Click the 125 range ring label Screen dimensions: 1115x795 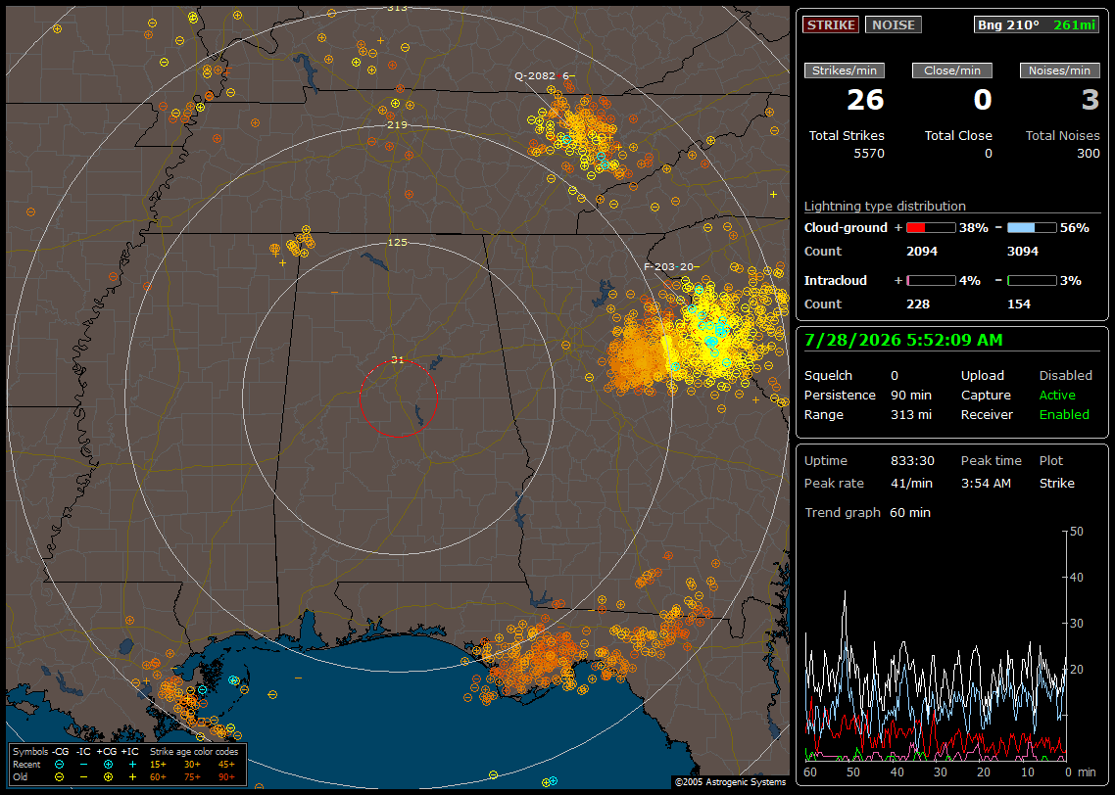397,242
